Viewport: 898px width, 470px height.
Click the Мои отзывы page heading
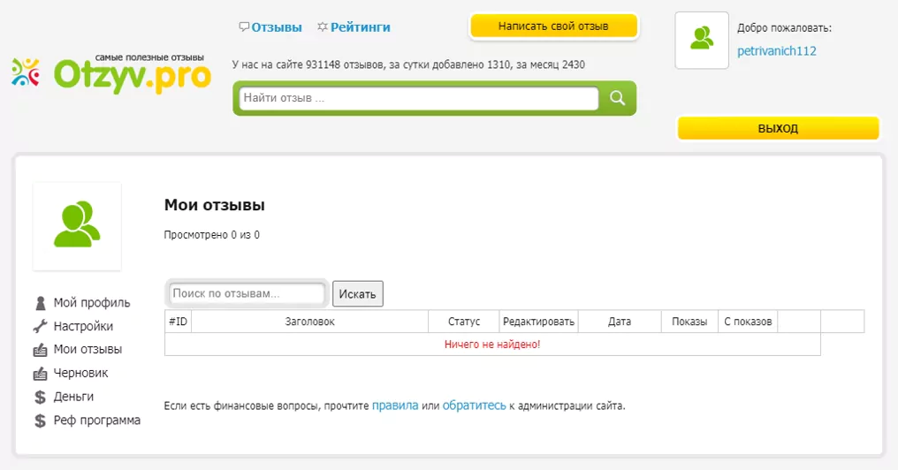click(x=214, y=205)
